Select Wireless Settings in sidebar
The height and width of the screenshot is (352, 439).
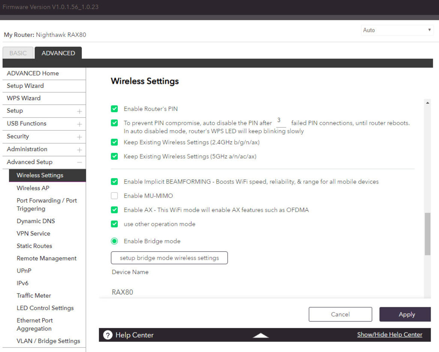coord(47,175)
